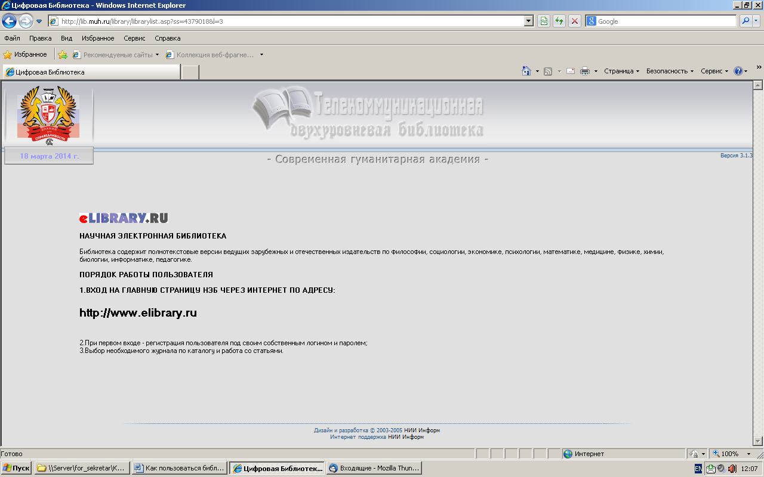Open the Безопасность command bar dropdown
Image resolution: width=764 pixels, height=477 pixels.
pos(670,71)
